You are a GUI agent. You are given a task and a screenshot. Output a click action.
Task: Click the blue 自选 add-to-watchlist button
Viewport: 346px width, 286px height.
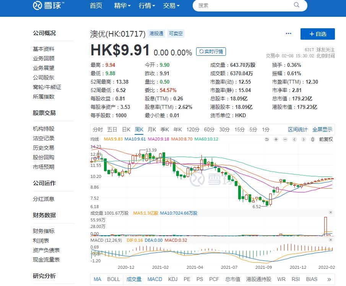tap(317, 34)
